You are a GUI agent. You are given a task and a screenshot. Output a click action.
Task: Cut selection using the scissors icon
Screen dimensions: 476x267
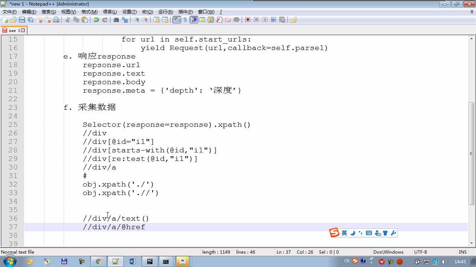pos(67,20)
